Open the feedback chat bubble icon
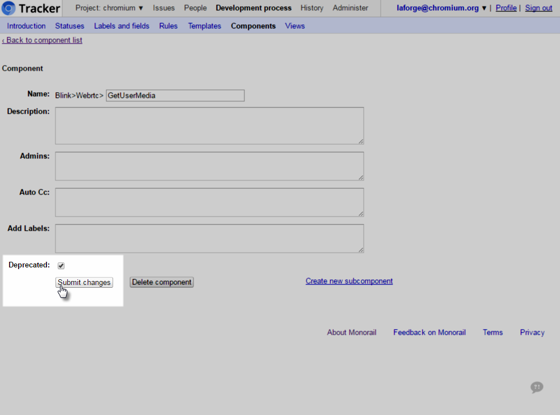Viewport: 560px width, 415px height. click(537, 387)
